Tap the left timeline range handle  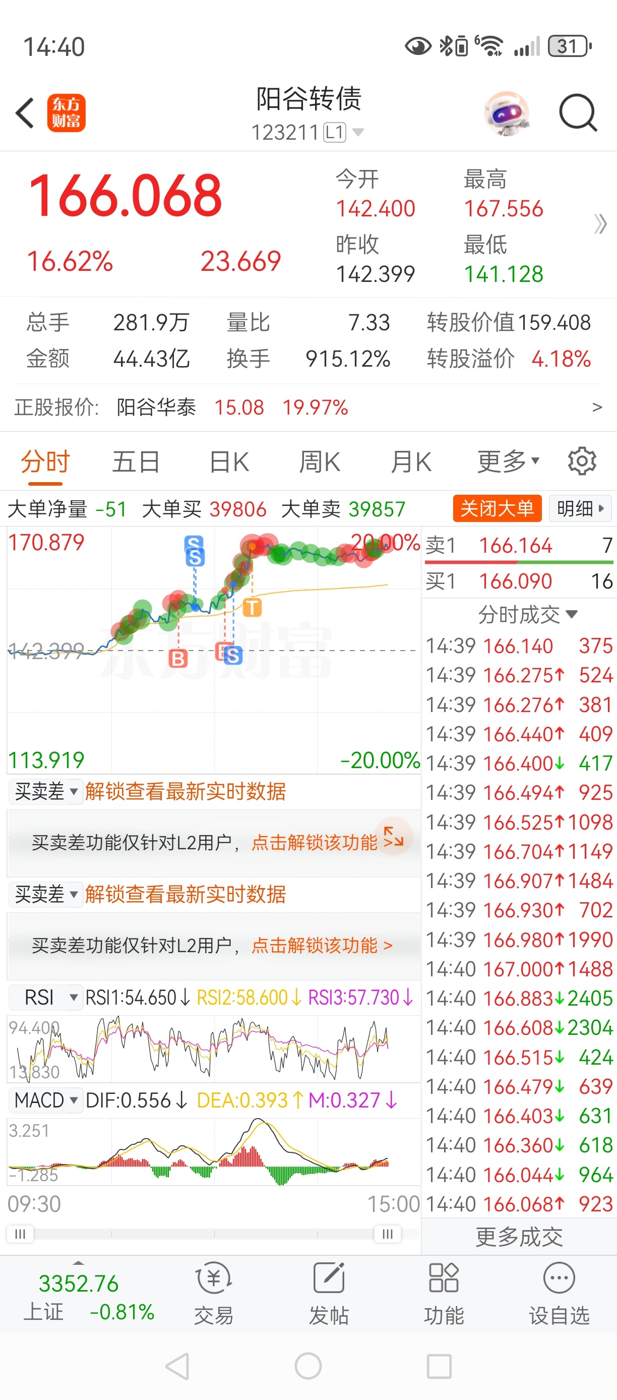(20, 1234)
